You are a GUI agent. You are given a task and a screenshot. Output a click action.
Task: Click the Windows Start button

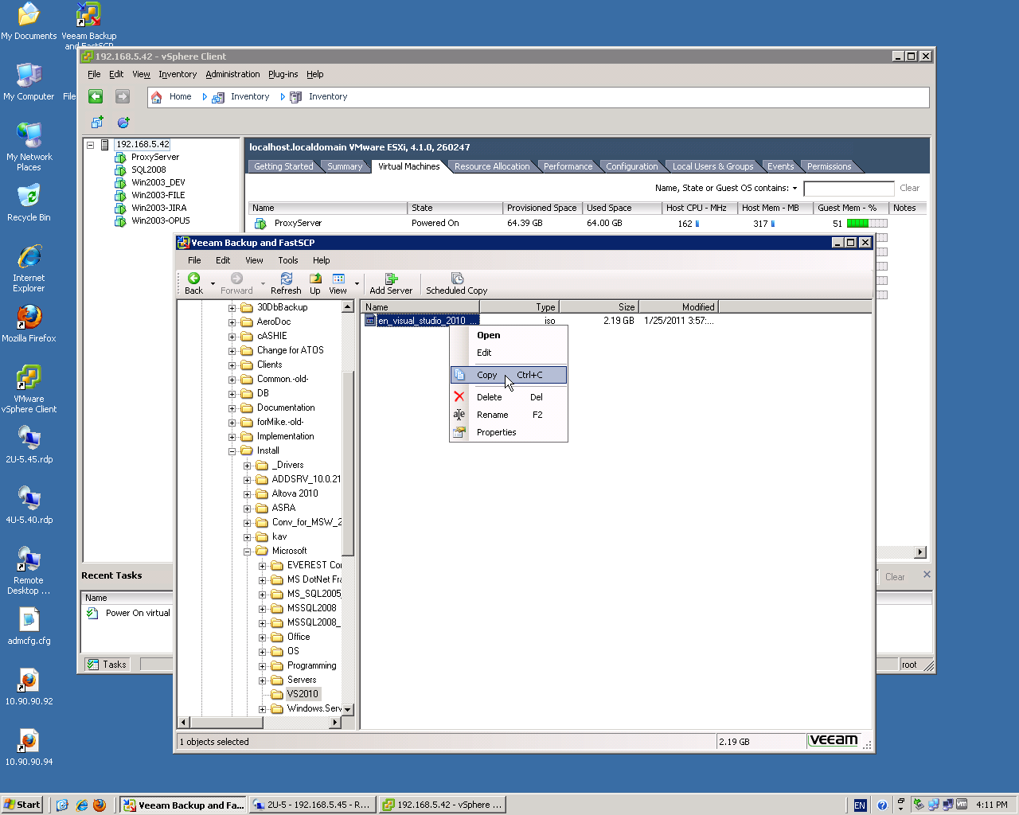21,805
